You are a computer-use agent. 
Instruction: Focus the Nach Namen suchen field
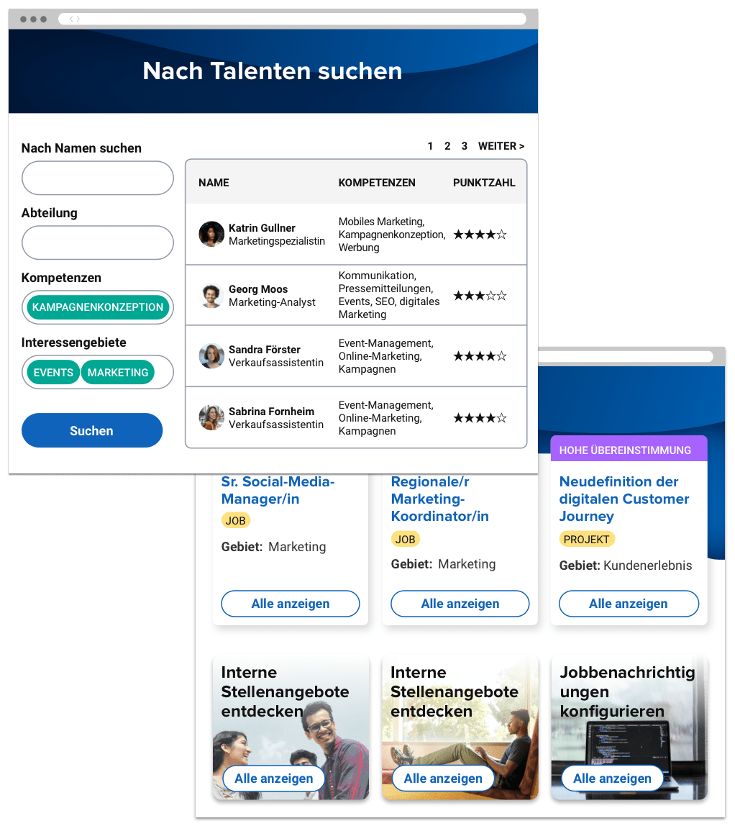click(x=97, y=178)
